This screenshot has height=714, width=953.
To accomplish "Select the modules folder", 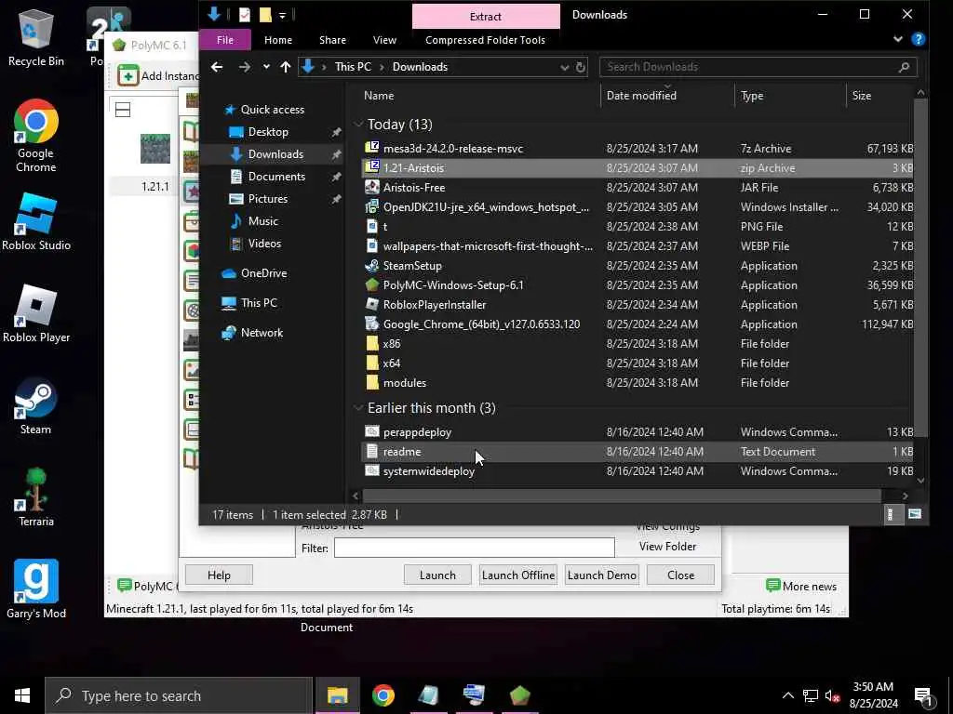I will (x=638, y=383).
